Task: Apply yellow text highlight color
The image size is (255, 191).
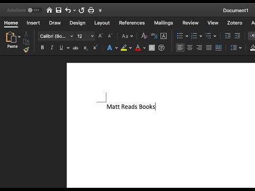Action: pos(124,48)
